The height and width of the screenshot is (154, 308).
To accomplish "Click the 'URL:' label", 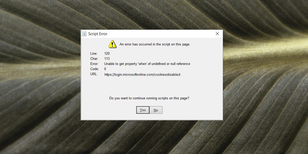I will coord(94,74).
